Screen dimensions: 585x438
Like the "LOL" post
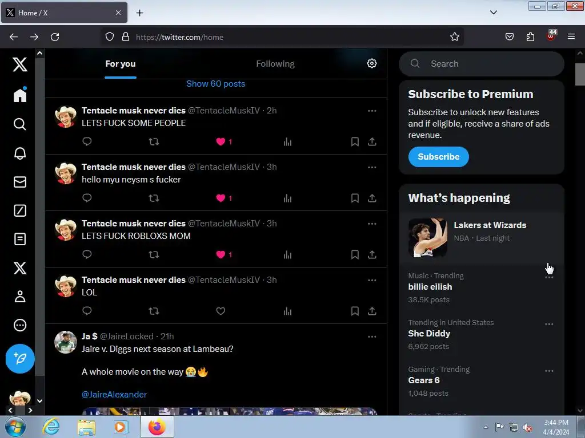[221, 311]
